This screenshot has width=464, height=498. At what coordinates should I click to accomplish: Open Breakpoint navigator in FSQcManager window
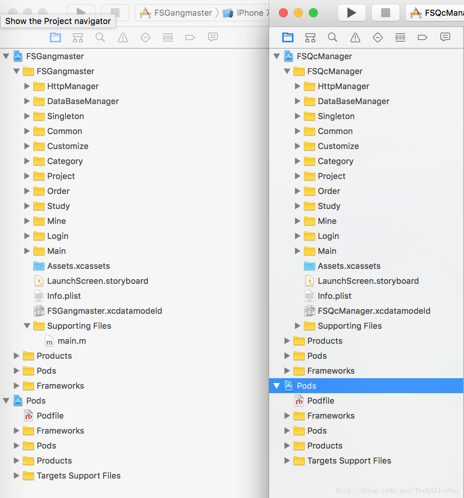coord(422,37)
